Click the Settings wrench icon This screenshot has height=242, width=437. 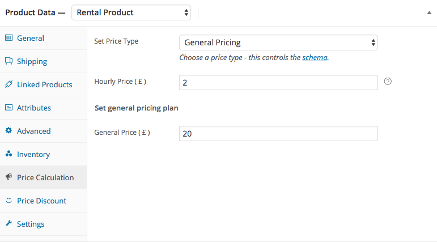pyautogui.click(x=9, y=224)
